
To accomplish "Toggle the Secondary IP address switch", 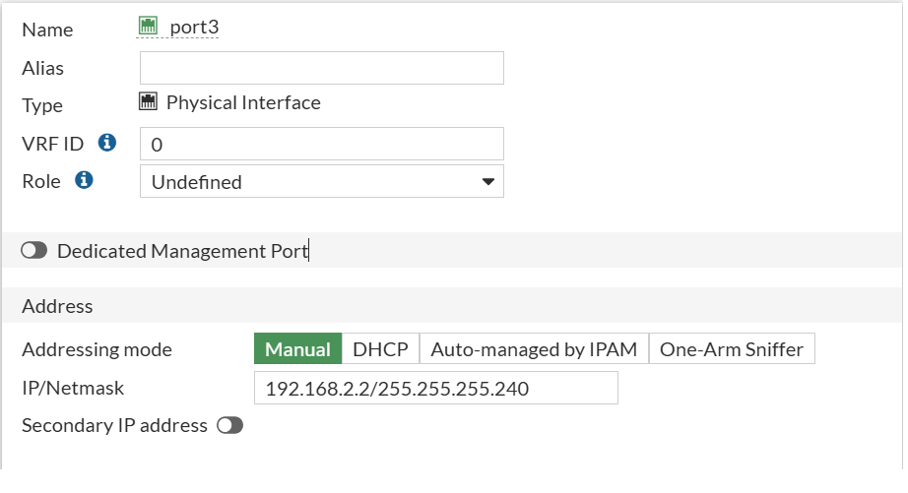I will pos(229,425).
